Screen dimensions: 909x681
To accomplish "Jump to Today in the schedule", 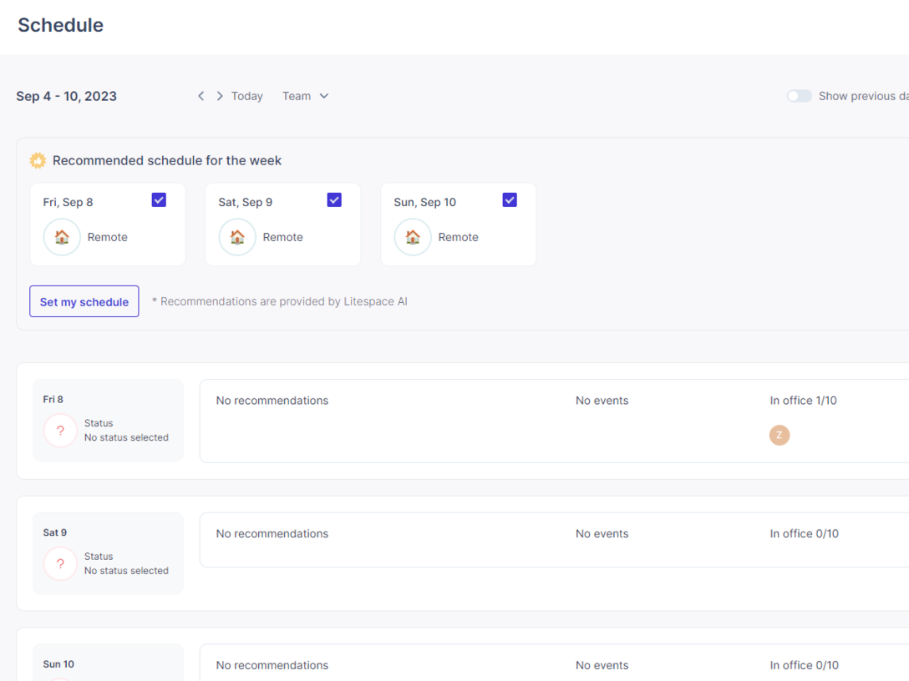I will [x=246, y=96].
